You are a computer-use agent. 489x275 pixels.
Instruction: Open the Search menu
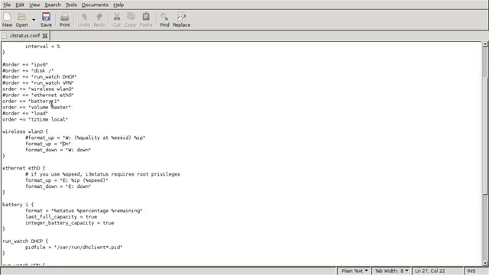pyautogui.click(x=53, y=5)
